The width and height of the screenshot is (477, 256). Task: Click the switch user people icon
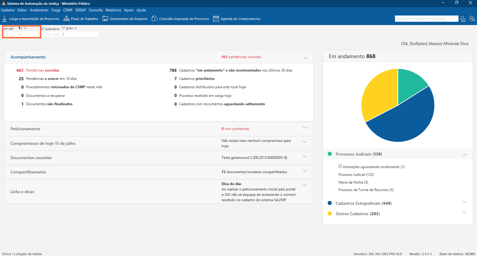[472, 19]
